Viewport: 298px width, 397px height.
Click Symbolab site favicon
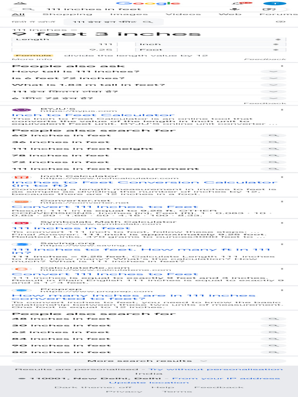point(22,223)
